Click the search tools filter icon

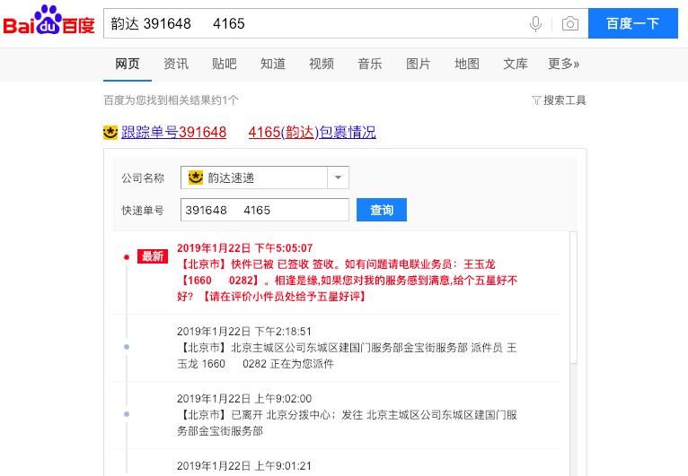coord(535,100)
